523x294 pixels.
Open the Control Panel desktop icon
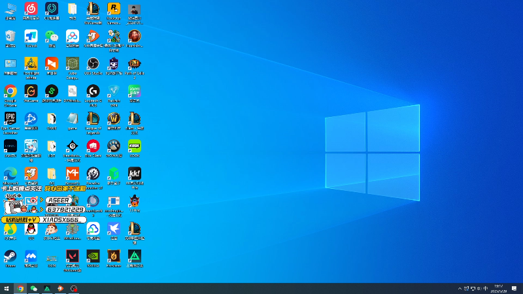(10, 66)
